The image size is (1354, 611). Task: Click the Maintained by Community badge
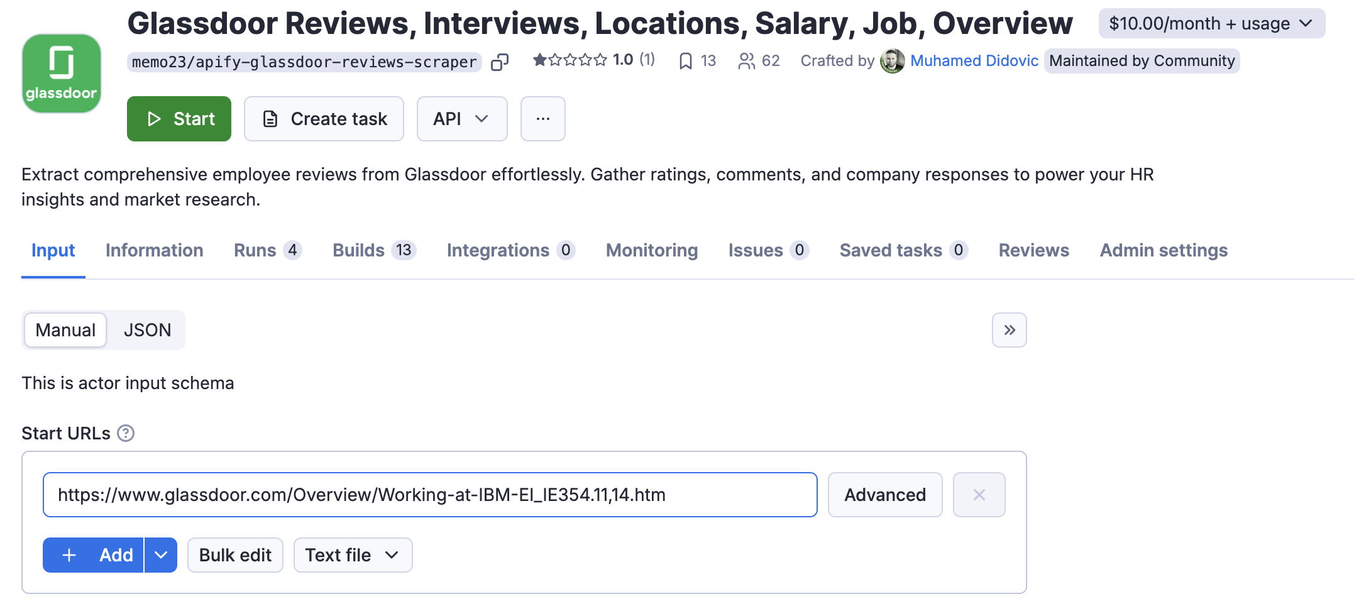[x=1142, y=61]
